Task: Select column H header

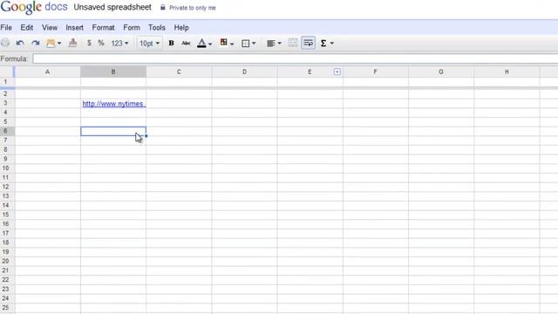Action: [507, 72]
